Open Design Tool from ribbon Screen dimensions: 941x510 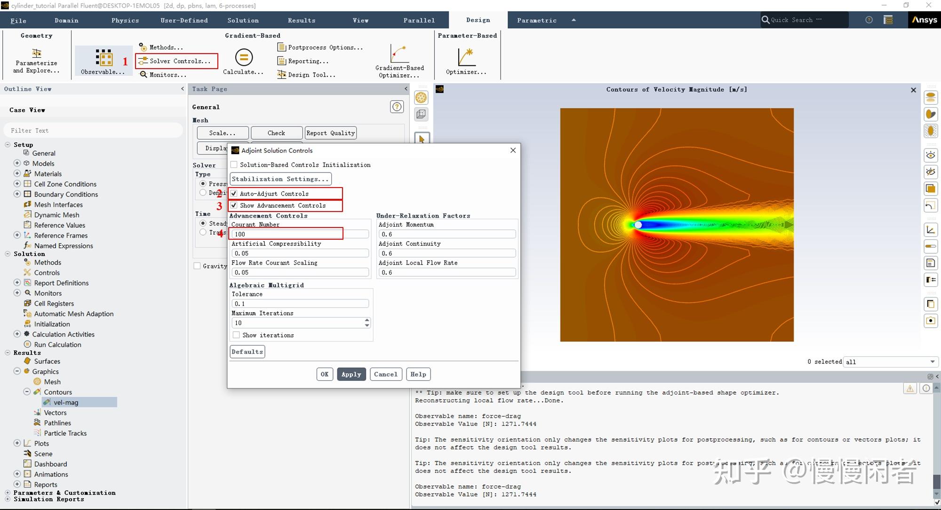pos(306,75)
